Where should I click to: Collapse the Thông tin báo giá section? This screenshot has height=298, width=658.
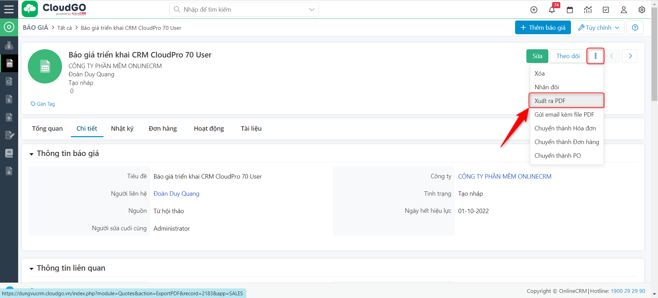[x=32, y=154]
